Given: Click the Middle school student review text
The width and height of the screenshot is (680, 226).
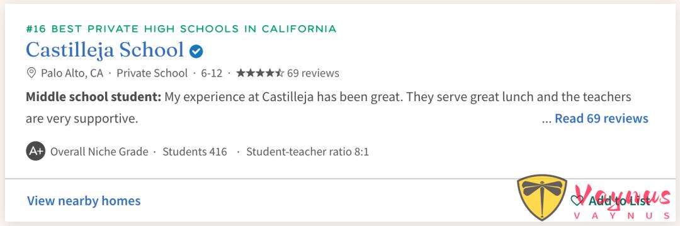Looking at the screenshot, I should tap(328, 107).
